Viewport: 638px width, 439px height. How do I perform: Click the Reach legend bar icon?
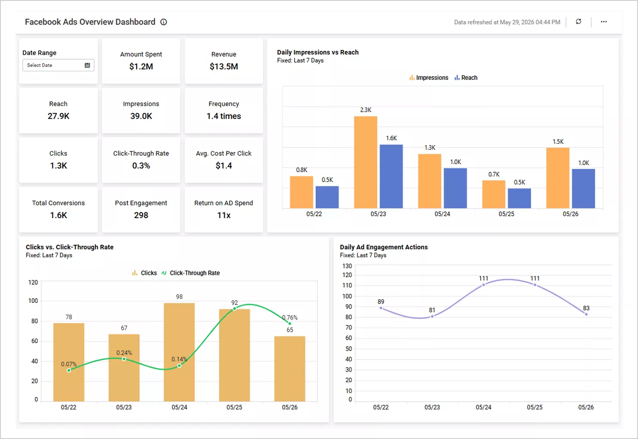(457, 78)
